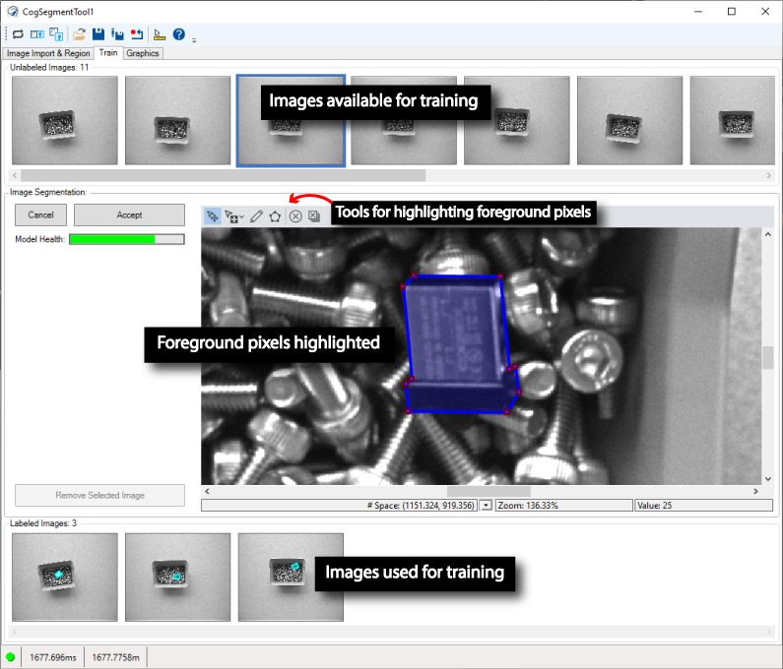Click the Run tool loop icon
The width and height of the screenshot is (783, 669).
(18, 33)
